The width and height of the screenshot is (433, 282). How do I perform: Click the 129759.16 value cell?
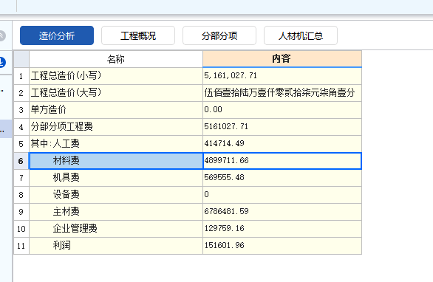282,229
